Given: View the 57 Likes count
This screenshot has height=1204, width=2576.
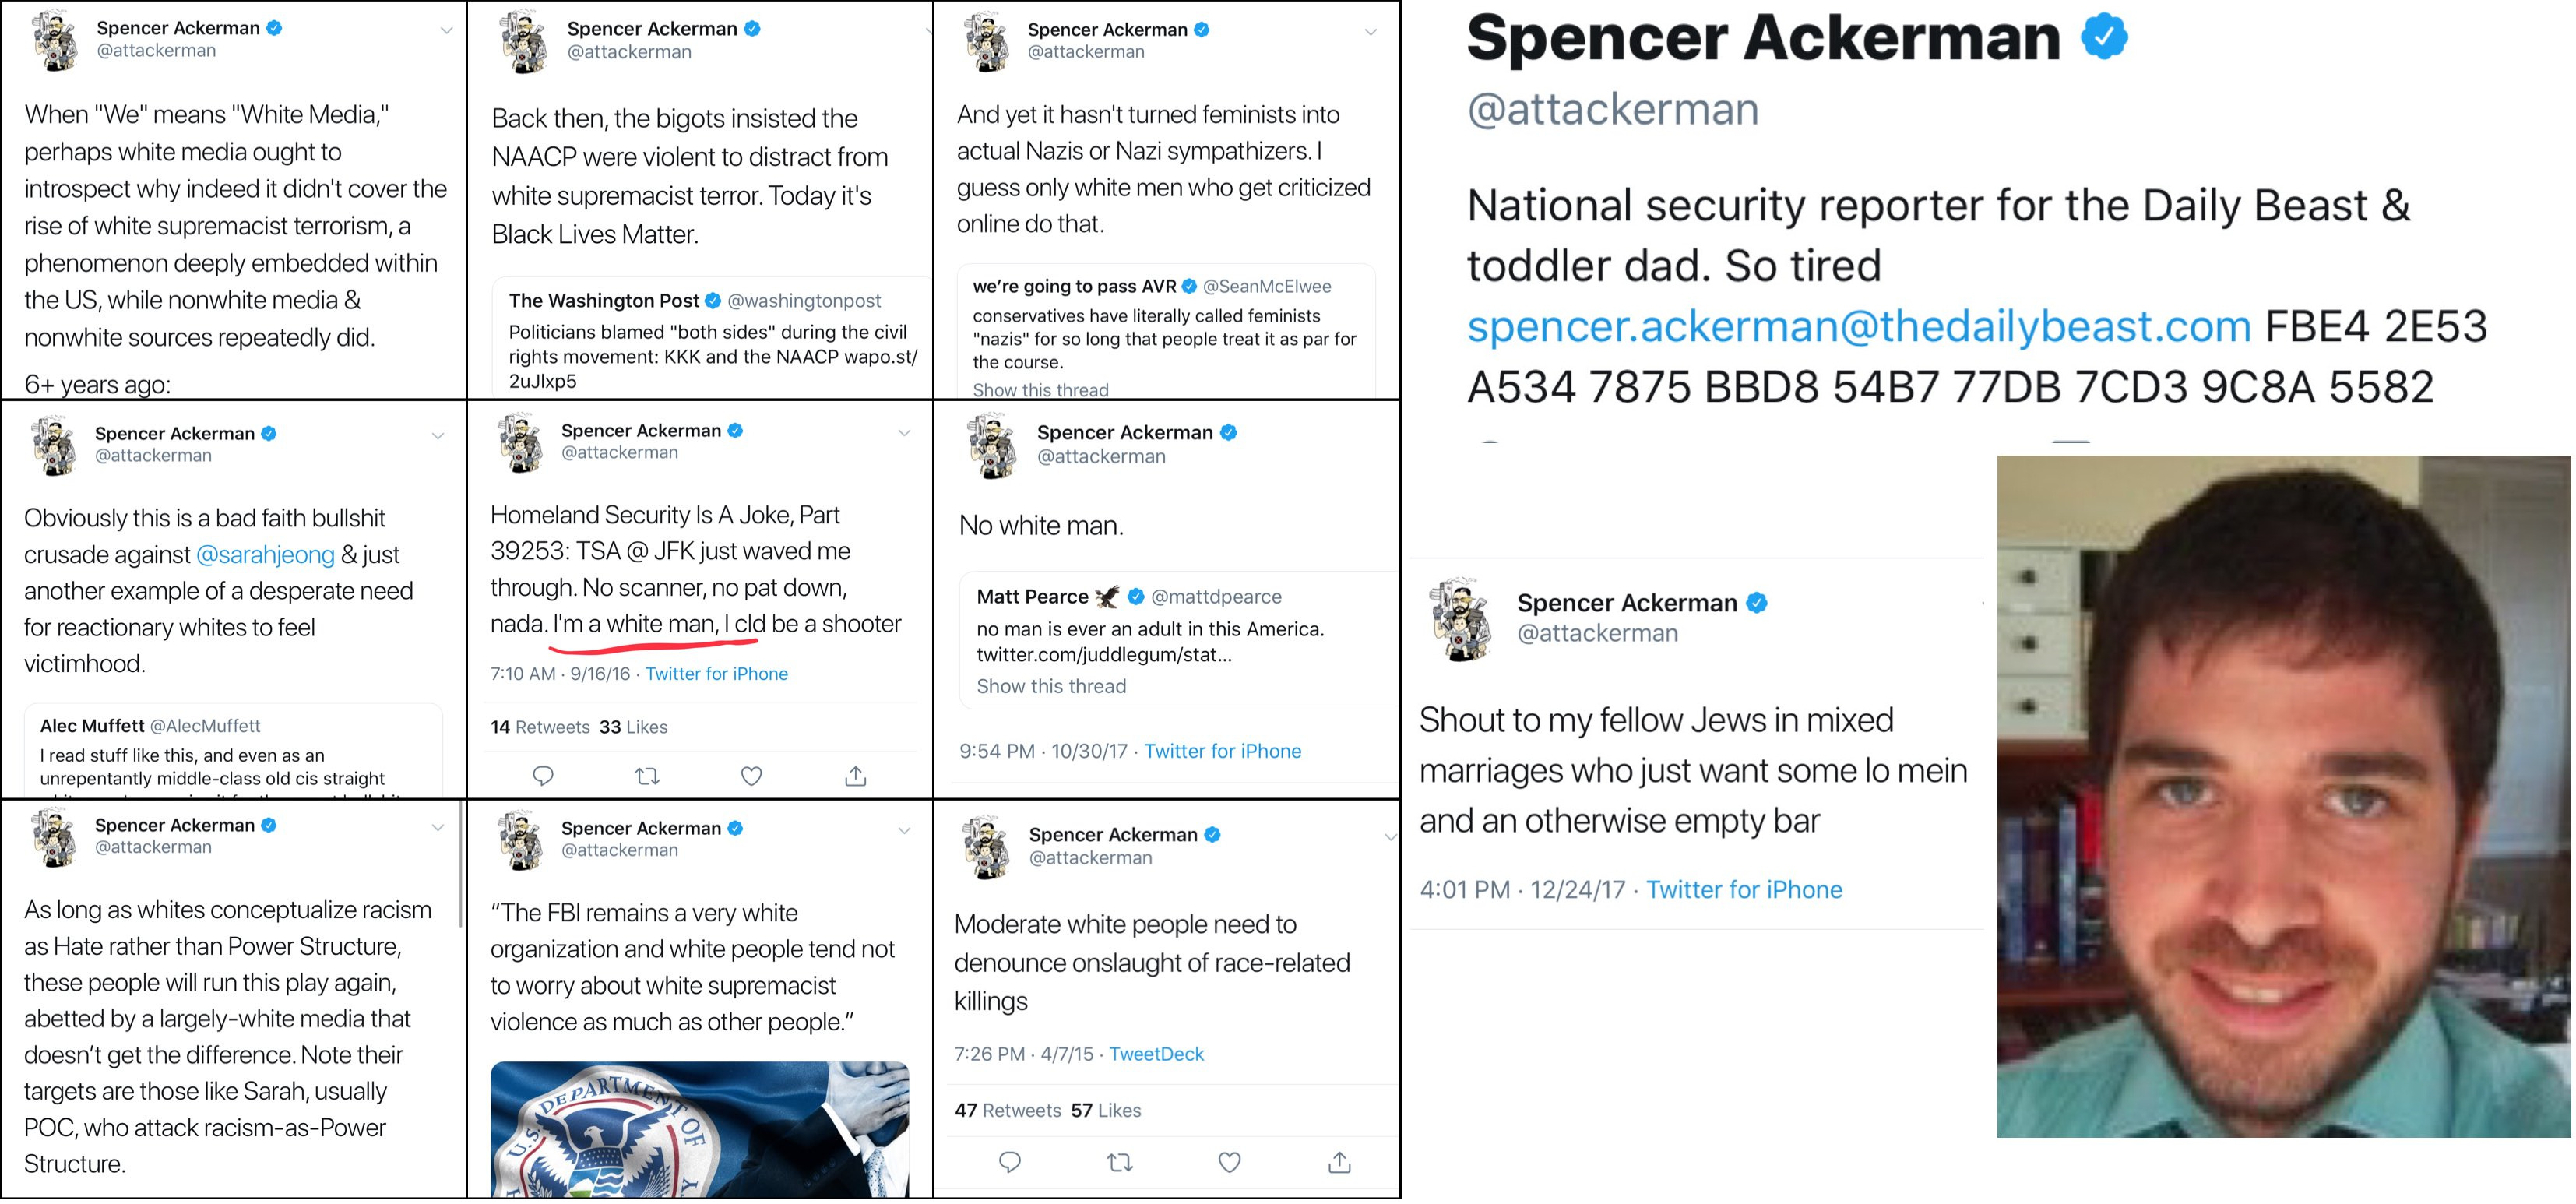Looking at the screenshot, I should (1105, 1110).
